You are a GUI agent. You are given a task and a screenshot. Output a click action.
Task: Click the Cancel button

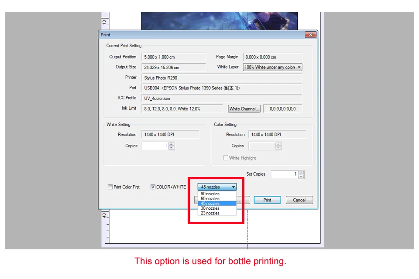coord(299,200)
